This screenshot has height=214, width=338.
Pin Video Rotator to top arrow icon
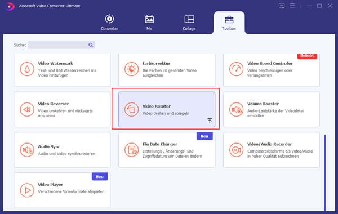click(210, 121)
